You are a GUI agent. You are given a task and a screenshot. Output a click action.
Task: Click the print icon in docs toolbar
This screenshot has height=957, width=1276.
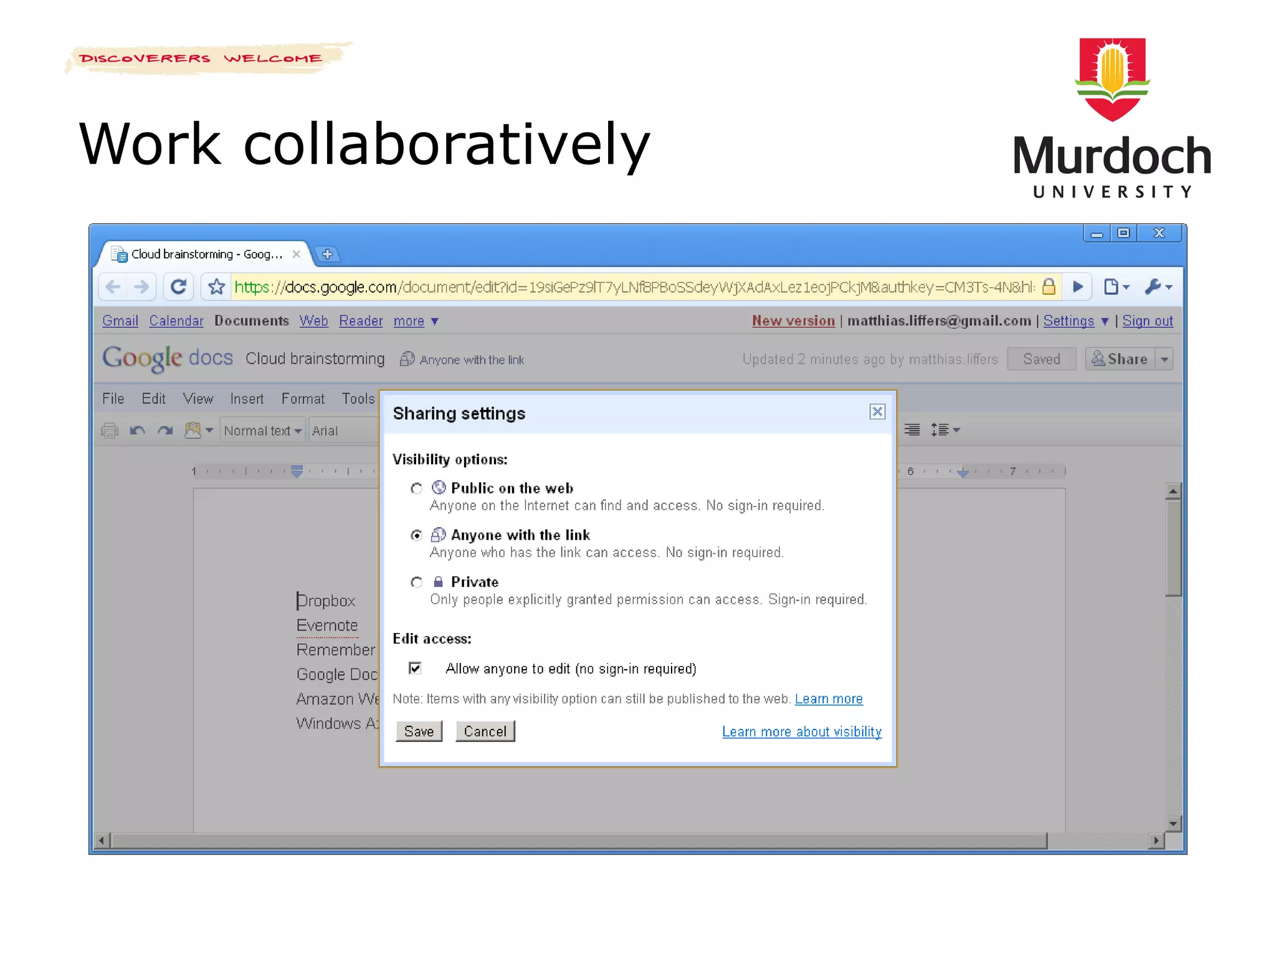coord(110,431)
